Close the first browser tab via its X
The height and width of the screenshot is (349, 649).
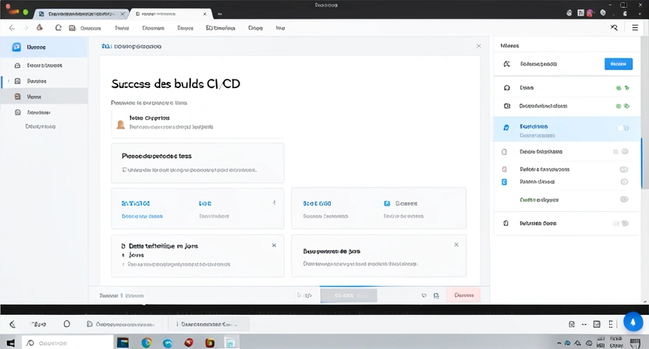point(122,14)
